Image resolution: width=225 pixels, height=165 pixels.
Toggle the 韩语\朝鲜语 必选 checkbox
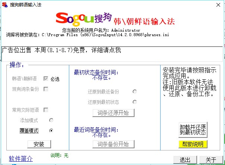click(46, 79)
